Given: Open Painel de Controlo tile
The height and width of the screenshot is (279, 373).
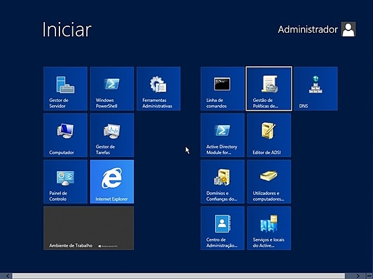Looking at the screenshot, I should [x=65, y=182].
